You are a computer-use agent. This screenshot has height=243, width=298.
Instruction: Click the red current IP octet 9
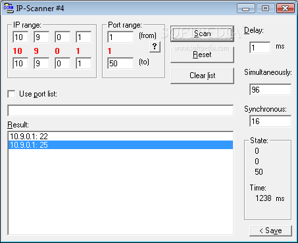click(36, 51)
